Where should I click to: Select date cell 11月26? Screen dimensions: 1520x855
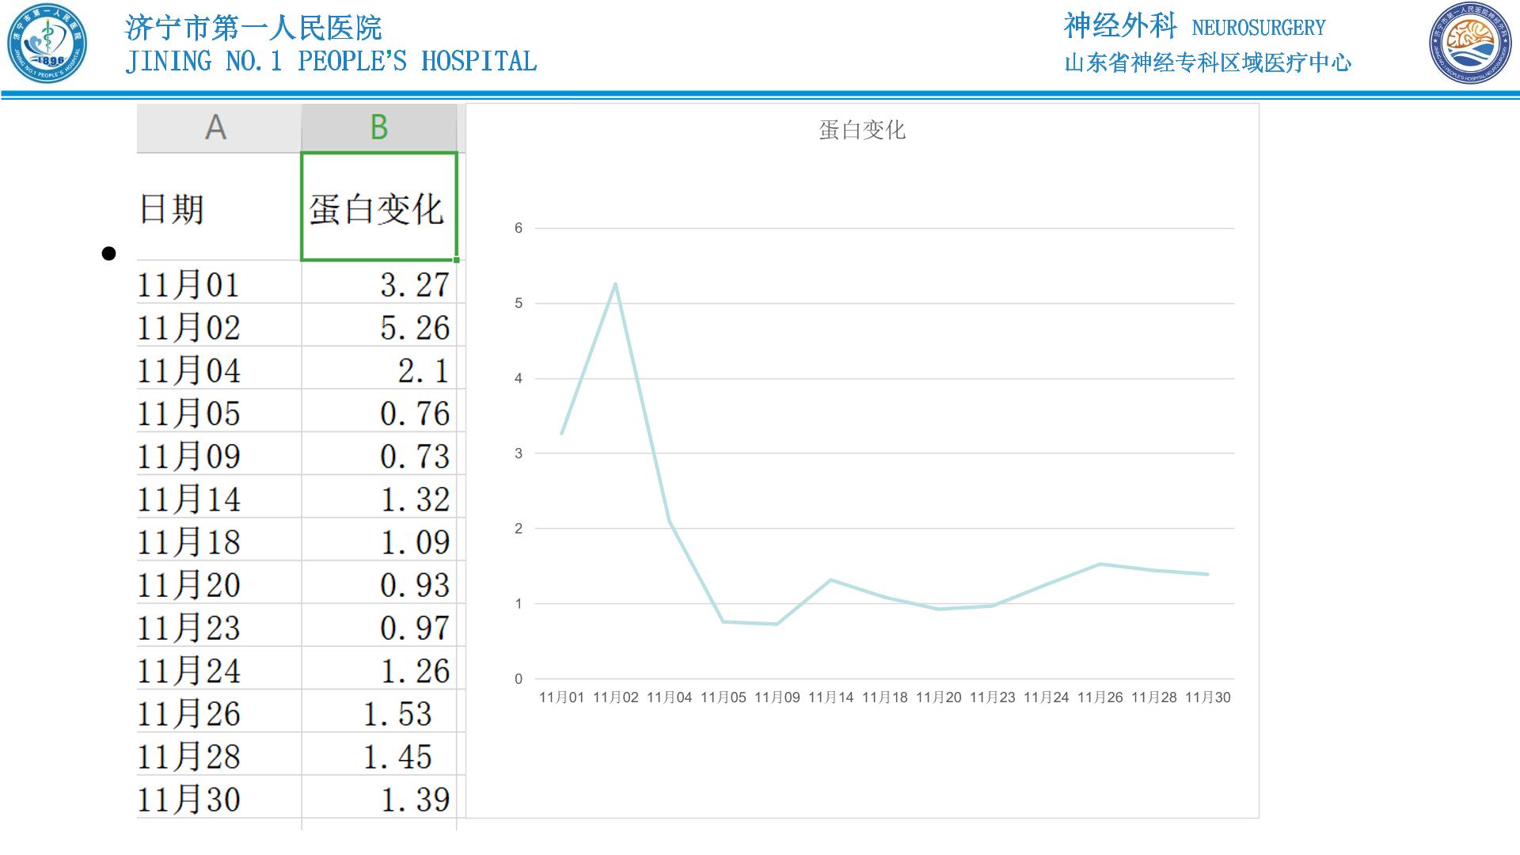coord(218,711)
